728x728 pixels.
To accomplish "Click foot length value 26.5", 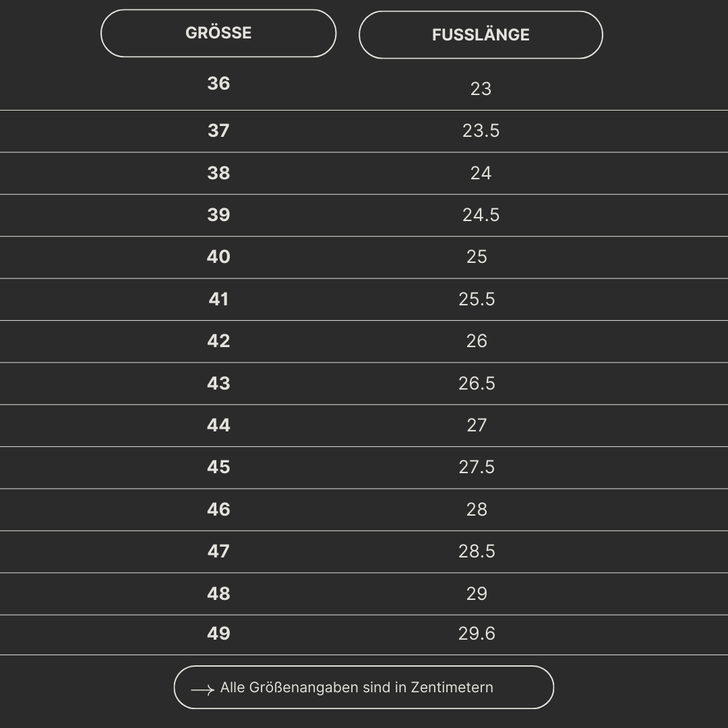I will [x=477, y=384].
